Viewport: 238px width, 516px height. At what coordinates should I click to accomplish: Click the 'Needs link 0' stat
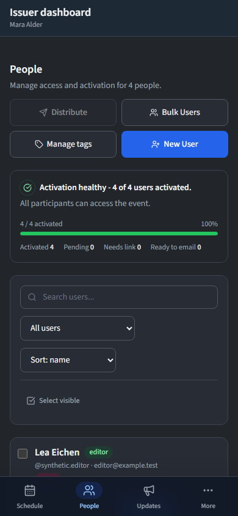pos(123,247)
